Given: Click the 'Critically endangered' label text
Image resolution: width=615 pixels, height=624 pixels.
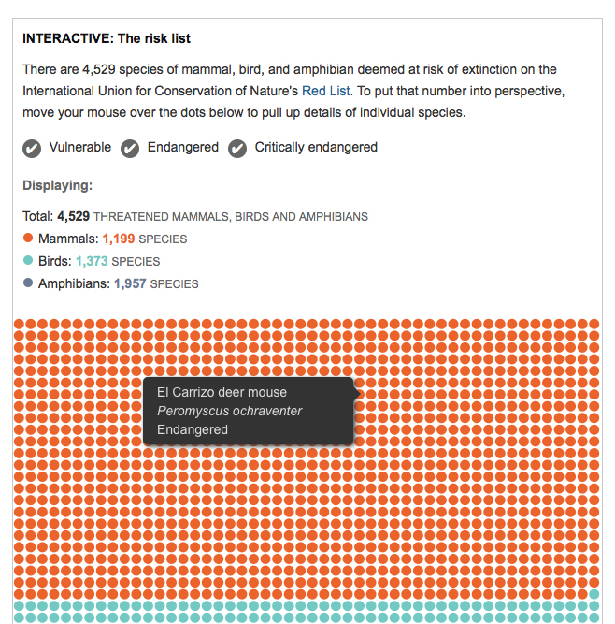Looking at the screenshot, I should click(x=316, y=147).
